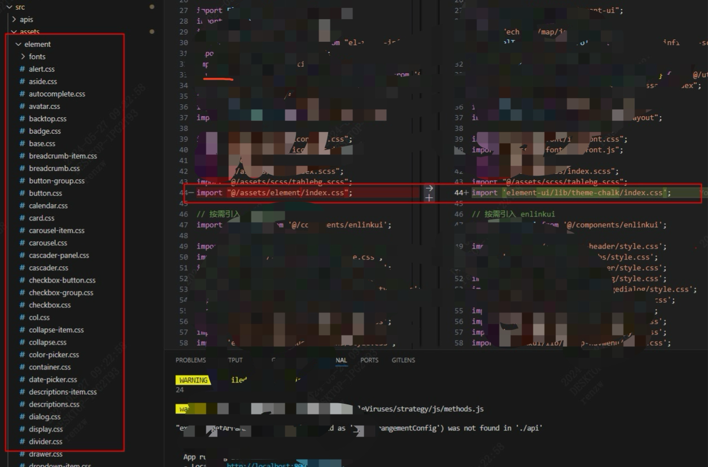Click the CSS icon next to dialog.css
The image size is (708, 467).
23,417
